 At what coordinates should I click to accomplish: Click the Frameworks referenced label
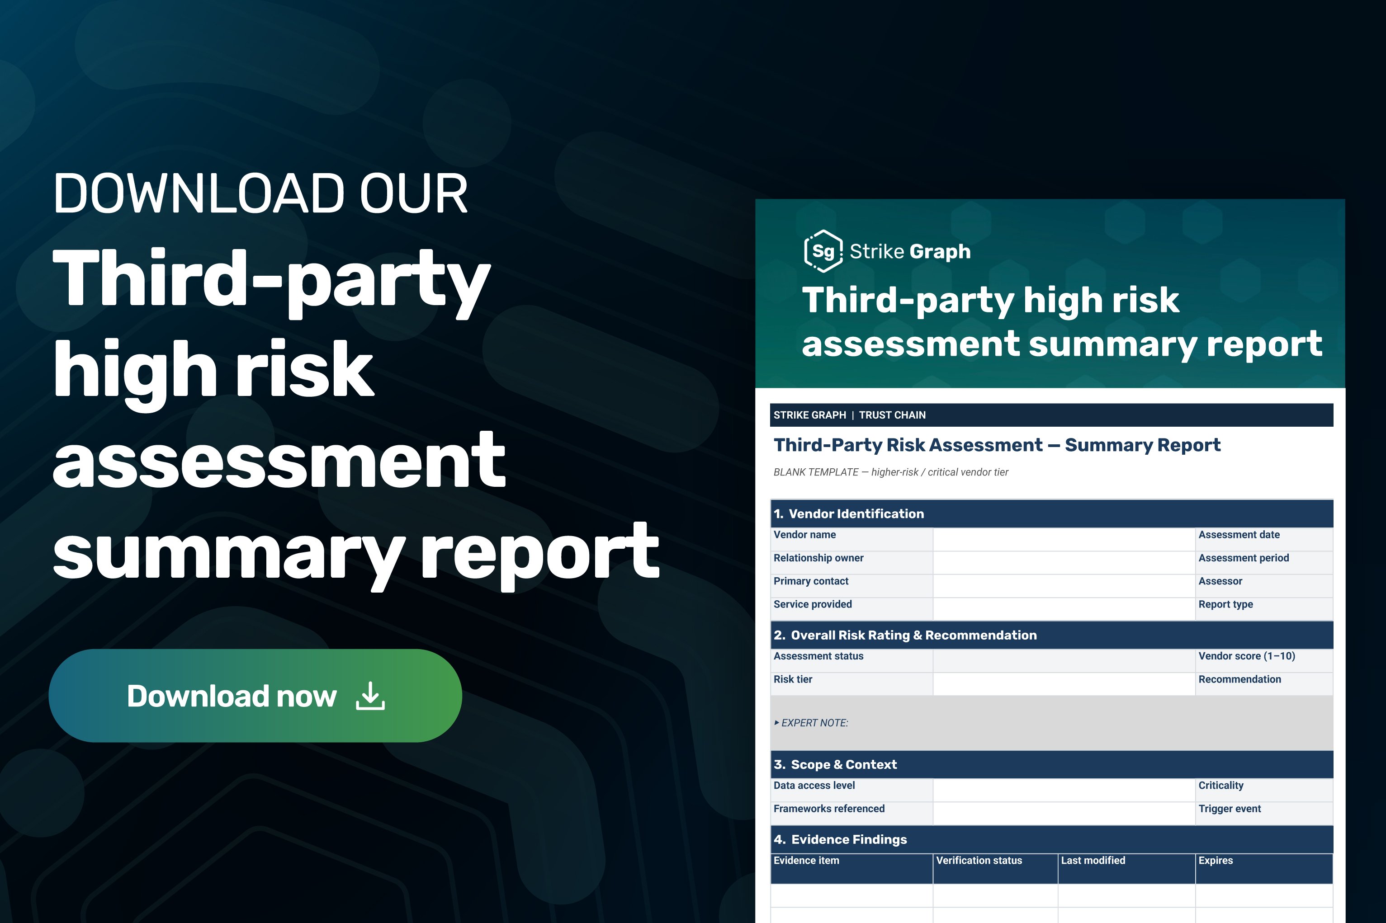tap(829, 809)
